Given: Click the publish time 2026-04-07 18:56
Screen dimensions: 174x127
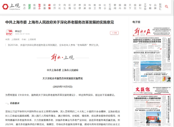Looking at the screenshot, I should coord(22,34).
